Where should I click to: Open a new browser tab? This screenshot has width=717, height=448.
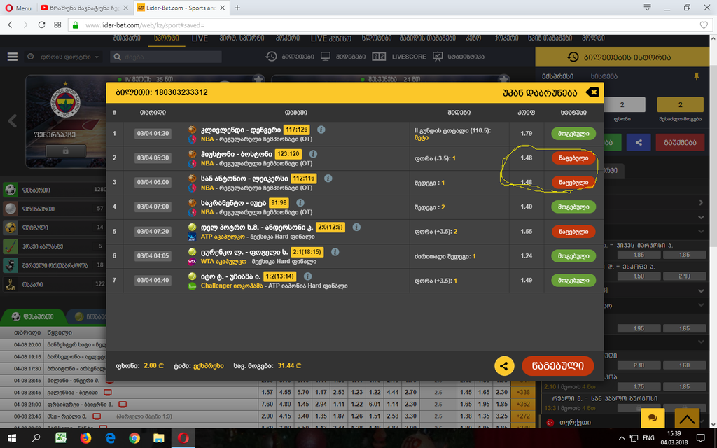[237, 8]
